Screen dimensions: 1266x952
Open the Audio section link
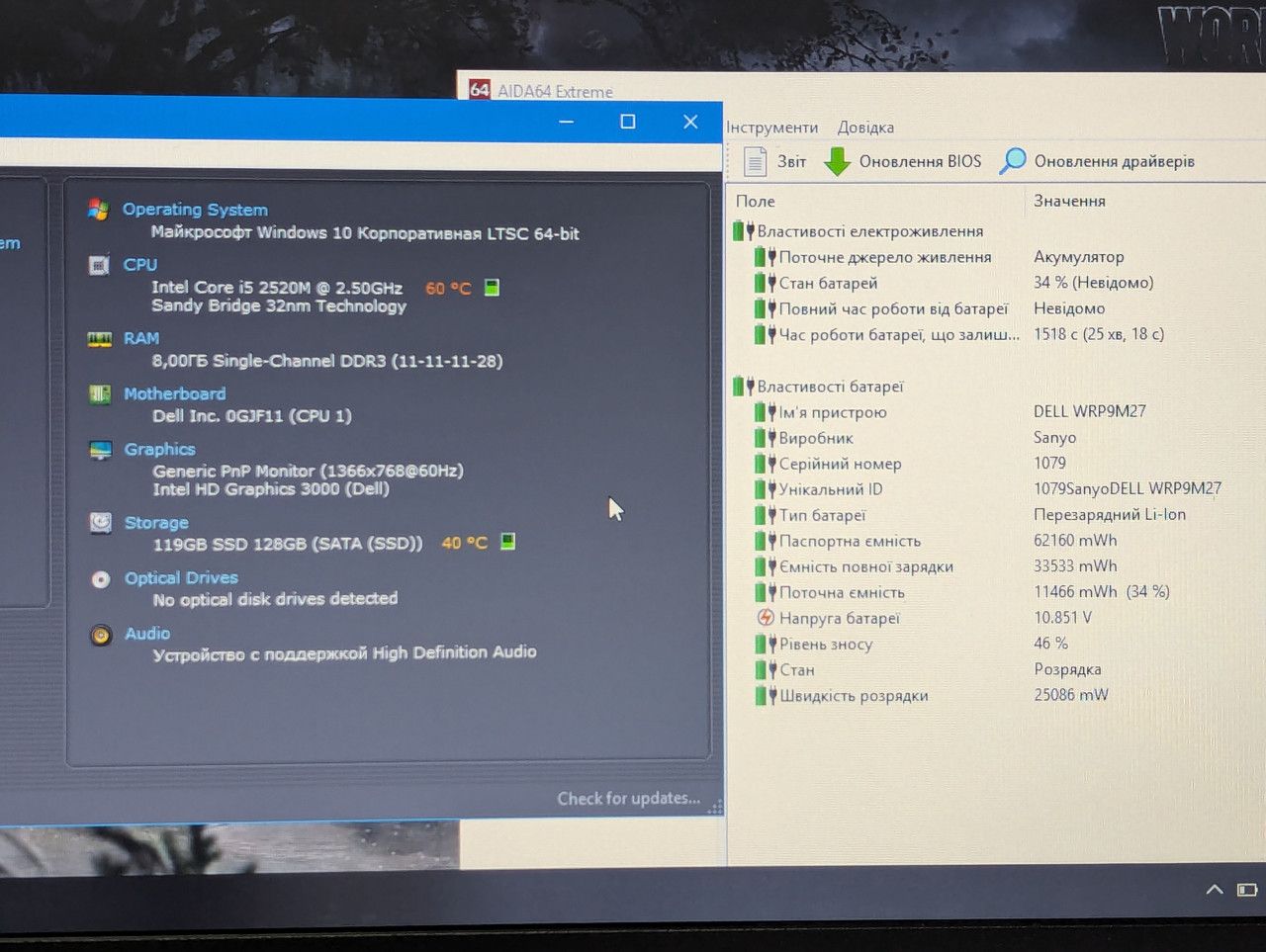coord(147,634)
